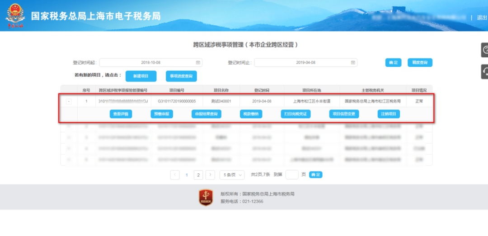Collapse row 1 with the minus toggle
The width and height of the screenshot is (488, 236).
click(69, 102)
